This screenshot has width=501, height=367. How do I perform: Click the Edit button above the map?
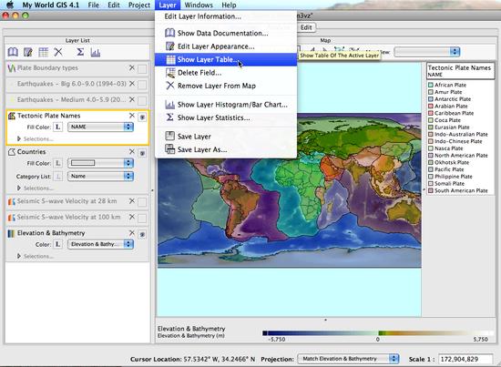306,27
